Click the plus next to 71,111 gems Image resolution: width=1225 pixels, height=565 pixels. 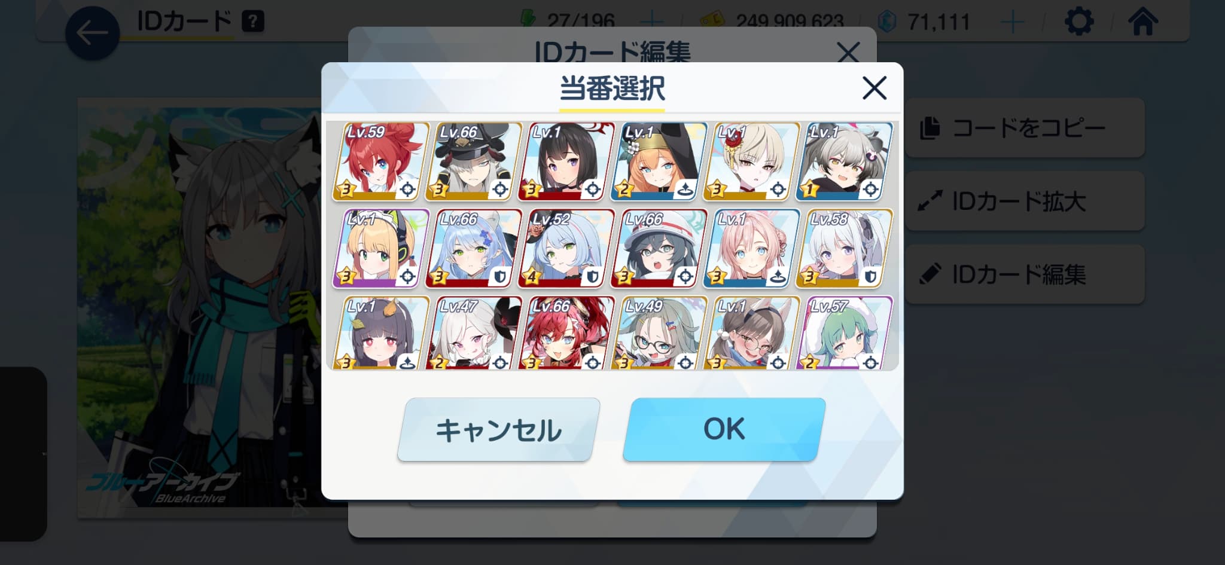pos(1012,23)
